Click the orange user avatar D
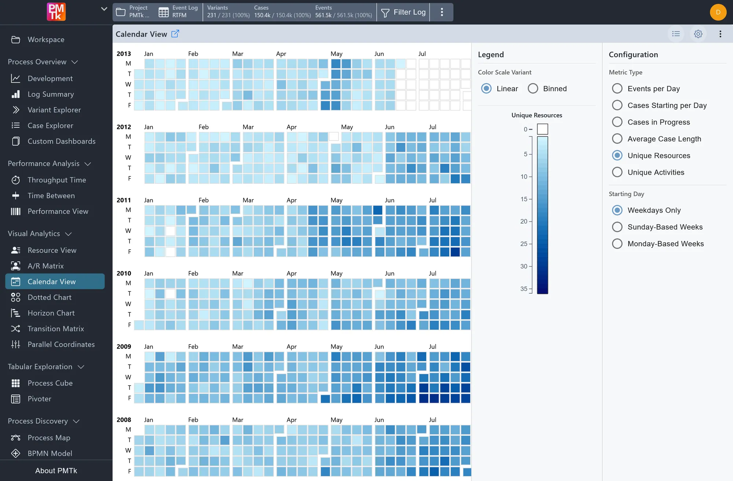Viewport: 733px width, 481px height. tap(718, 12)
